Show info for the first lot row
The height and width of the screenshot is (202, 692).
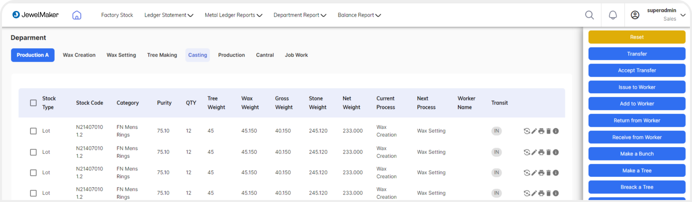(x=556, y=131)
